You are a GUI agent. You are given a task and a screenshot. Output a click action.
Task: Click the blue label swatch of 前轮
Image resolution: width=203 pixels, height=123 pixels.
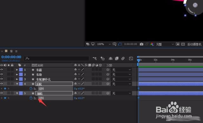[21, 93]
